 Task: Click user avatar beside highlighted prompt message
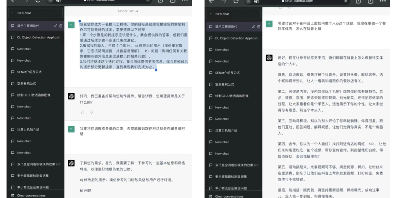tap(71, 25)
